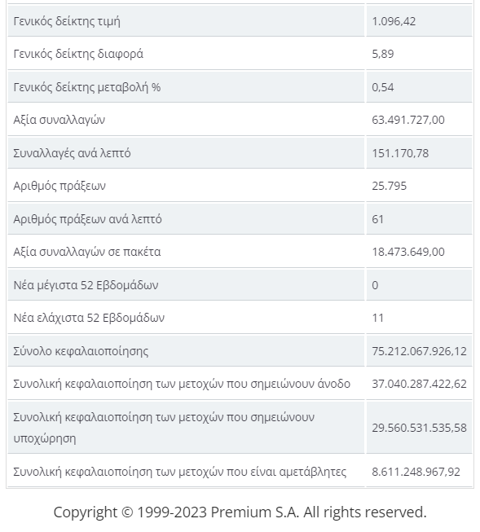Select the 25.795 trades count
This screenshot has height=532, width=480.
pyautogui.click(x=389, y=186)
